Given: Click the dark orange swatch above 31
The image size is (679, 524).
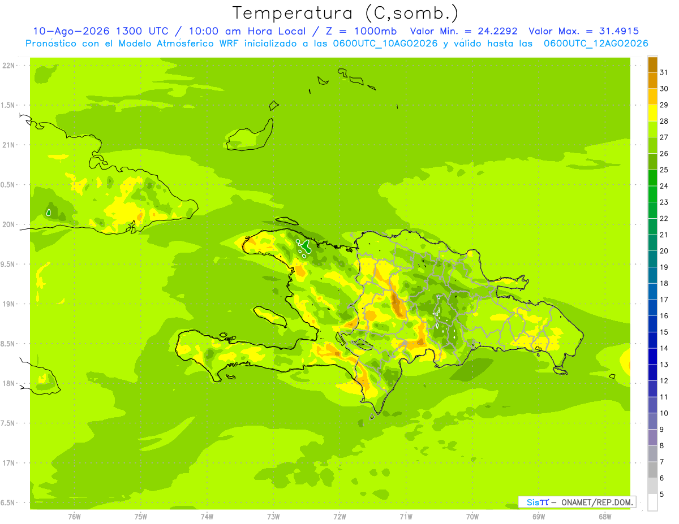Looking at the screenshot, I should coord(652,64).
